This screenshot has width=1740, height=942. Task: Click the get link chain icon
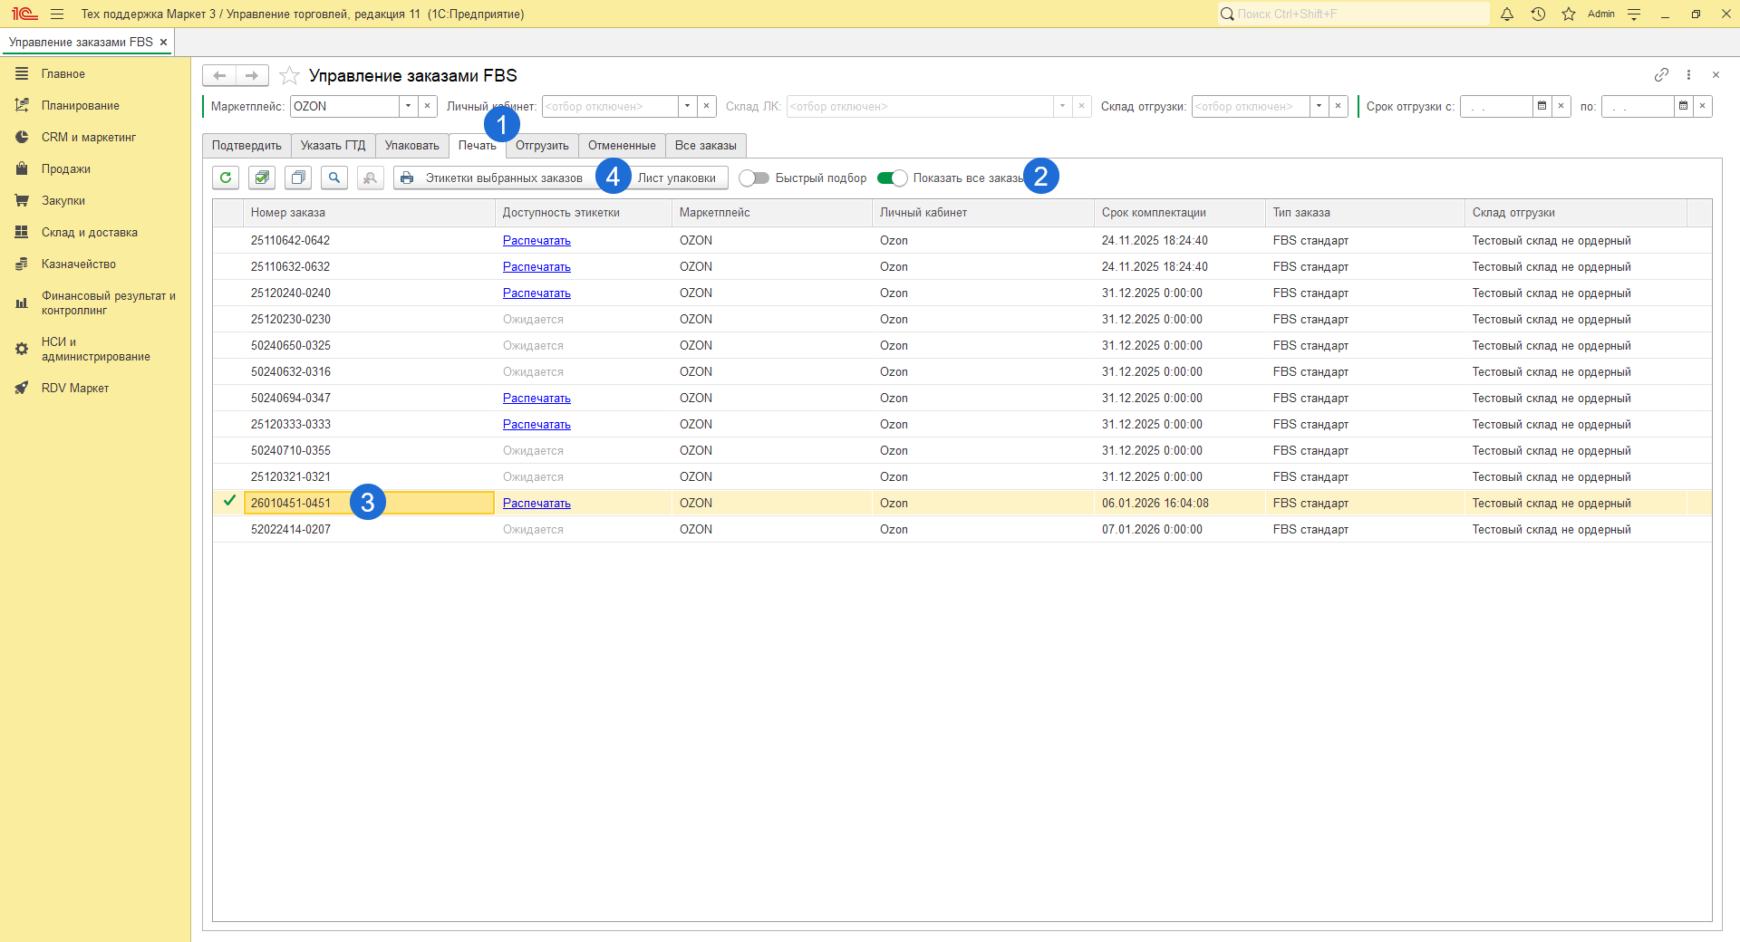[x=1661, y=75]
